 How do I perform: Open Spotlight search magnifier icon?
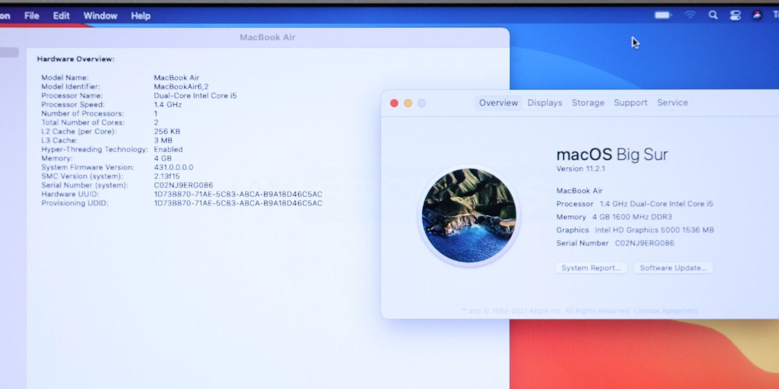pos(713,15)
